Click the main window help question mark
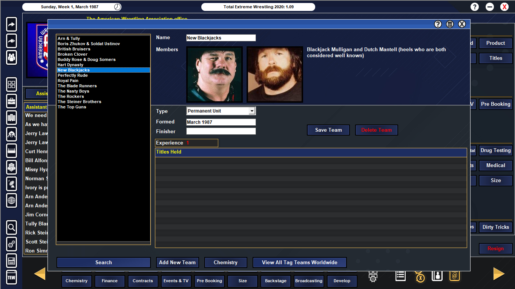Viewport: 515px width, 289px height. (x=475, y=7)
